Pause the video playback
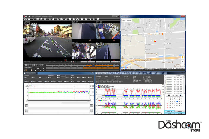Viewport: 209px width, 139px height. (x=33, y=65)
